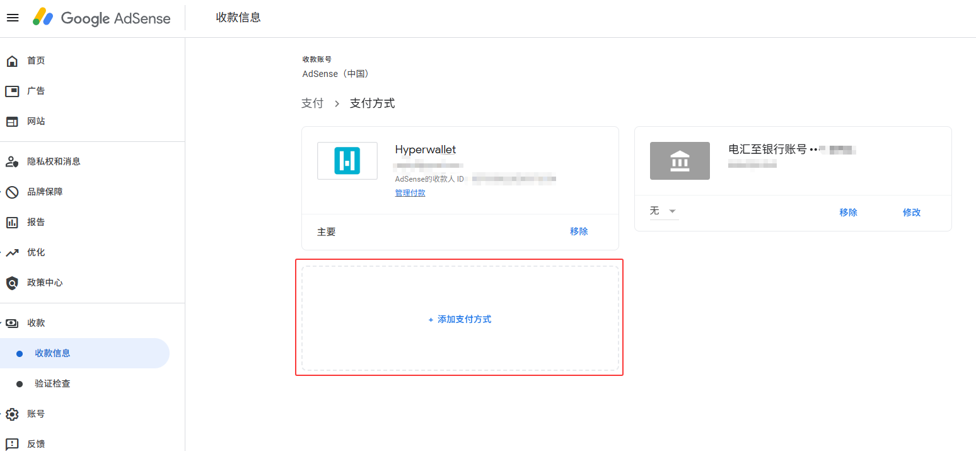Image resolution: width=976 pixels, height=451 pixels.
Task: Click 管理付款 link under Hyperwallet
Action: [x=410, y=193]
